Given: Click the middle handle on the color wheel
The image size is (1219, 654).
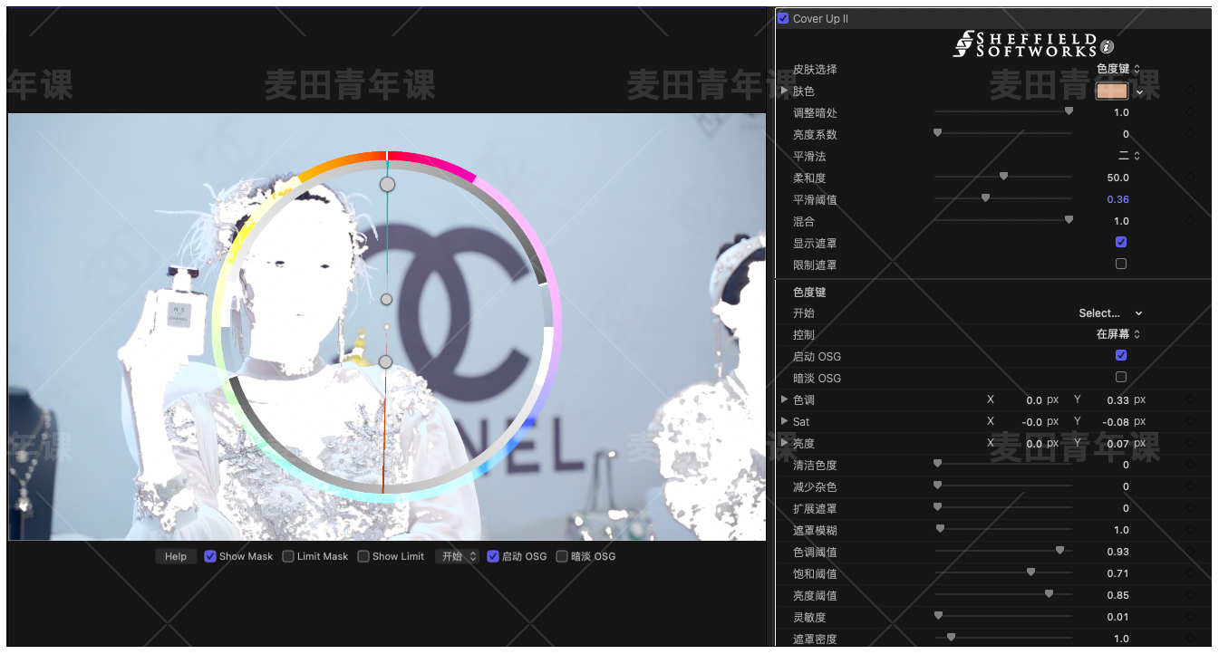Looking at the screenshot, I should pyautogui.click(x=386, y=299).
